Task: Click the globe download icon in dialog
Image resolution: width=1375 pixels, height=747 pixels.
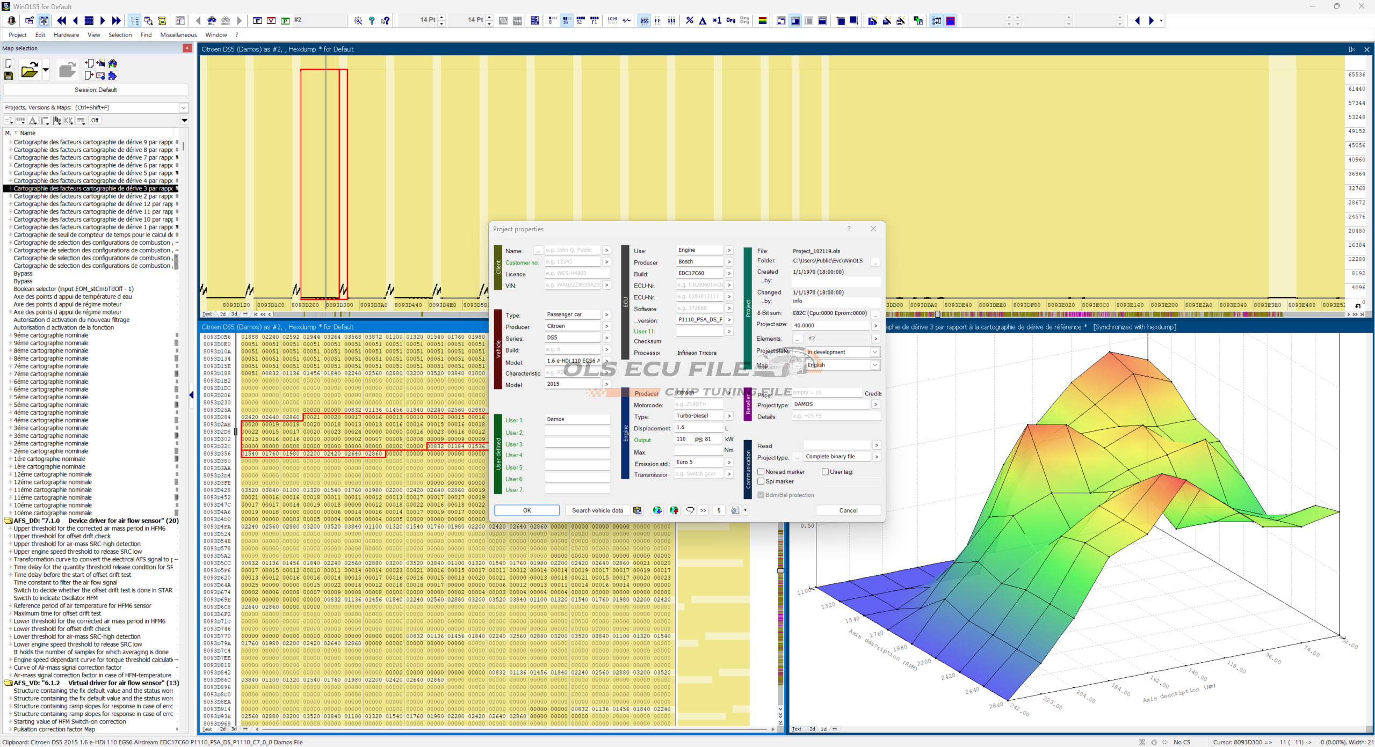Action: click(x=657, y=510)
